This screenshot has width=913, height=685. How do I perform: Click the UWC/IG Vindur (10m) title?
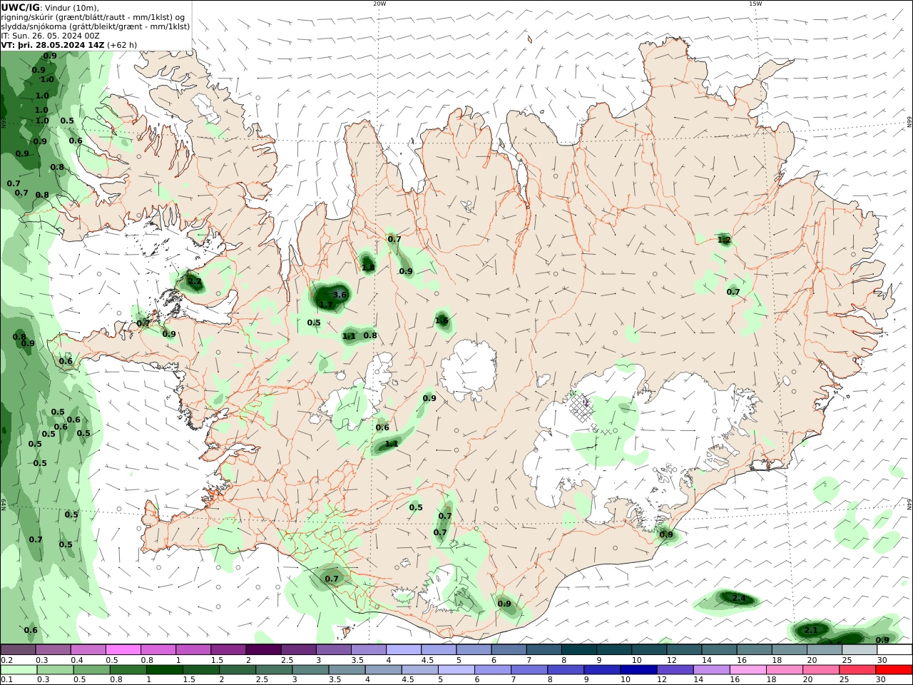coord(51,7)
